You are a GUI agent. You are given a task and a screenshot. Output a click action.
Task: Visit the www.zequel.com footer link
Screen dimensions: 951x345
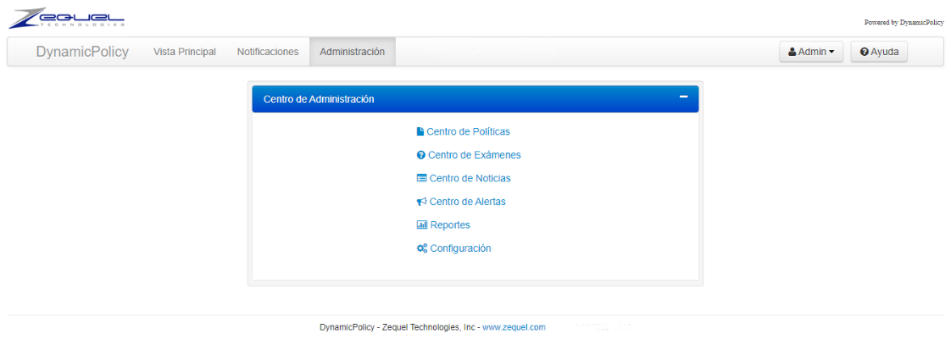tap(514, 327)
